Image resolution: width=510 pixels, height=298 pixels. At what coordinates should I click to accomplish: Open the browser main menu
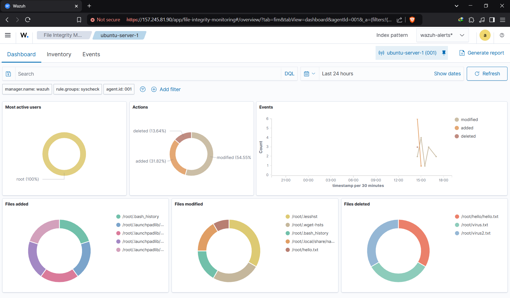pos(503,20)
